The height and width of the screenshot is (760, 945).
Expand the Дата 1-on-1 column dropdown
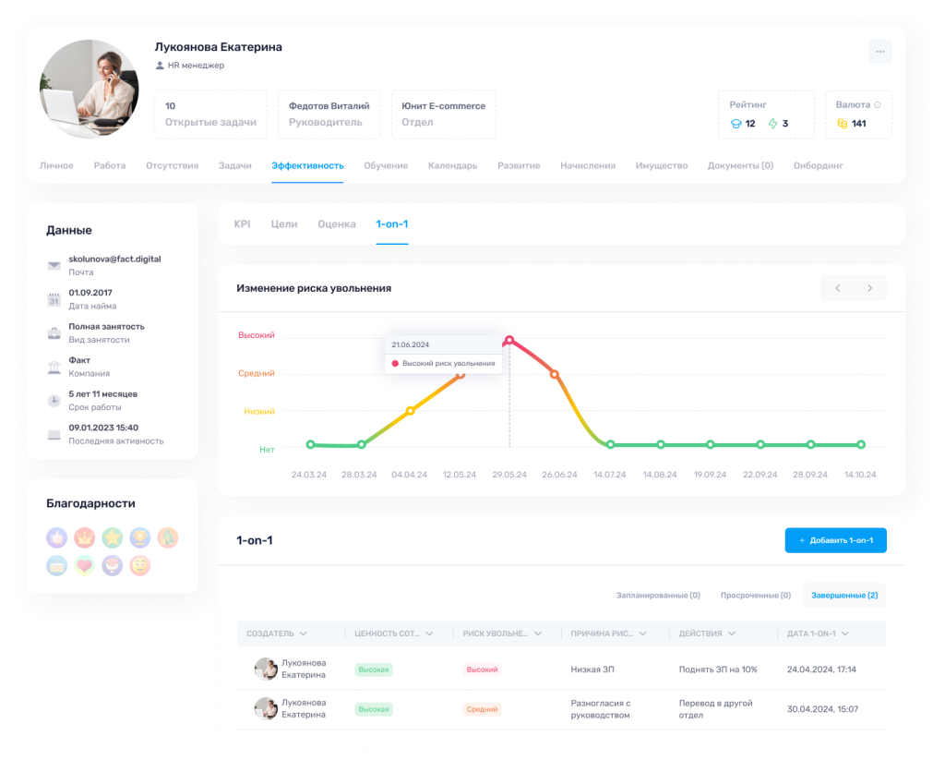coord(846,633)
